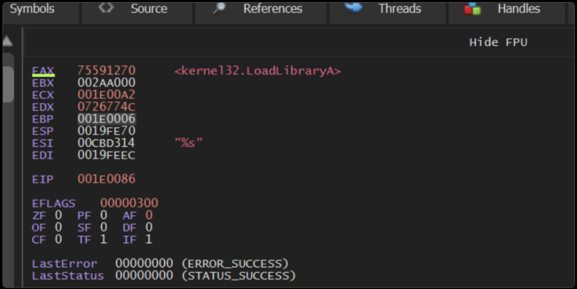Click the LastError value ERROR_SUCCESS
The width and height of the screenshot is (577, 289).
click(x=202, y=263)
